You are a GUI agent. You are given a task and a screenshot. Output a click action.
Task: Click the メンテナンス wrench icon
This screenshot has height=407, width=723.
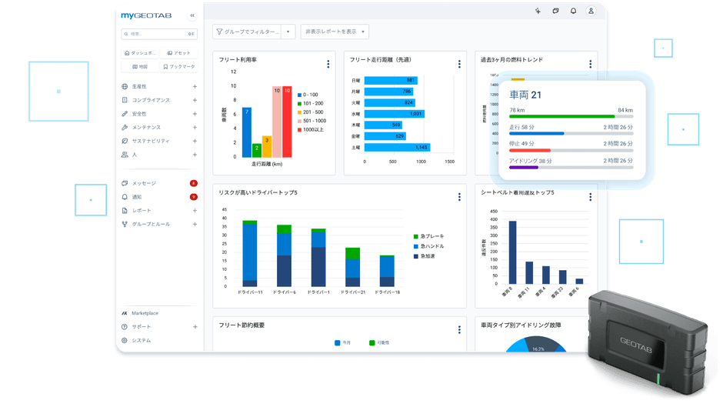coord(125,128)
